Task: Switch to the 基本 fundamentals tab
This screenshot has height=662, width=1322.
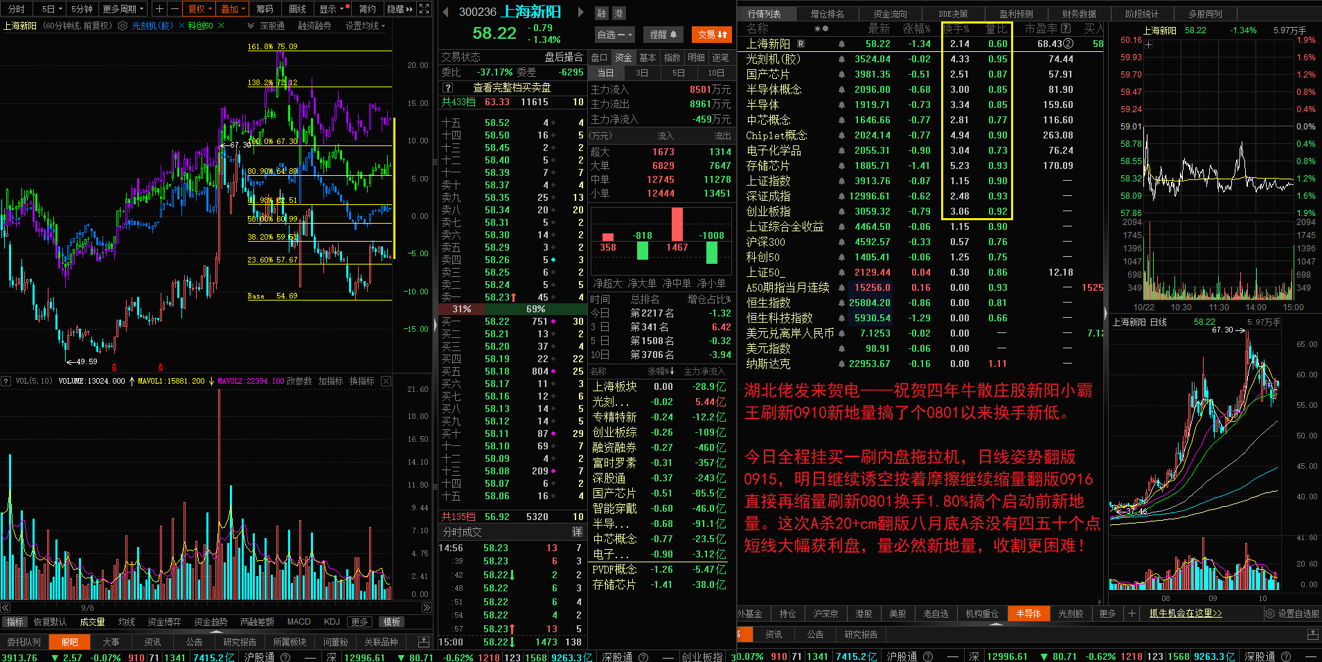Action: pyautogui.click(x=647, y=57)
